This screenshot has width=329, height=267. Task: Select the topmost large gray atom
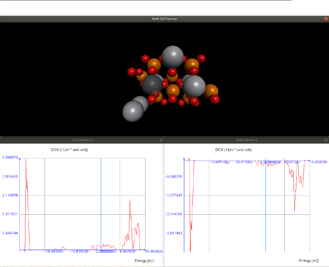pos(173,56)
